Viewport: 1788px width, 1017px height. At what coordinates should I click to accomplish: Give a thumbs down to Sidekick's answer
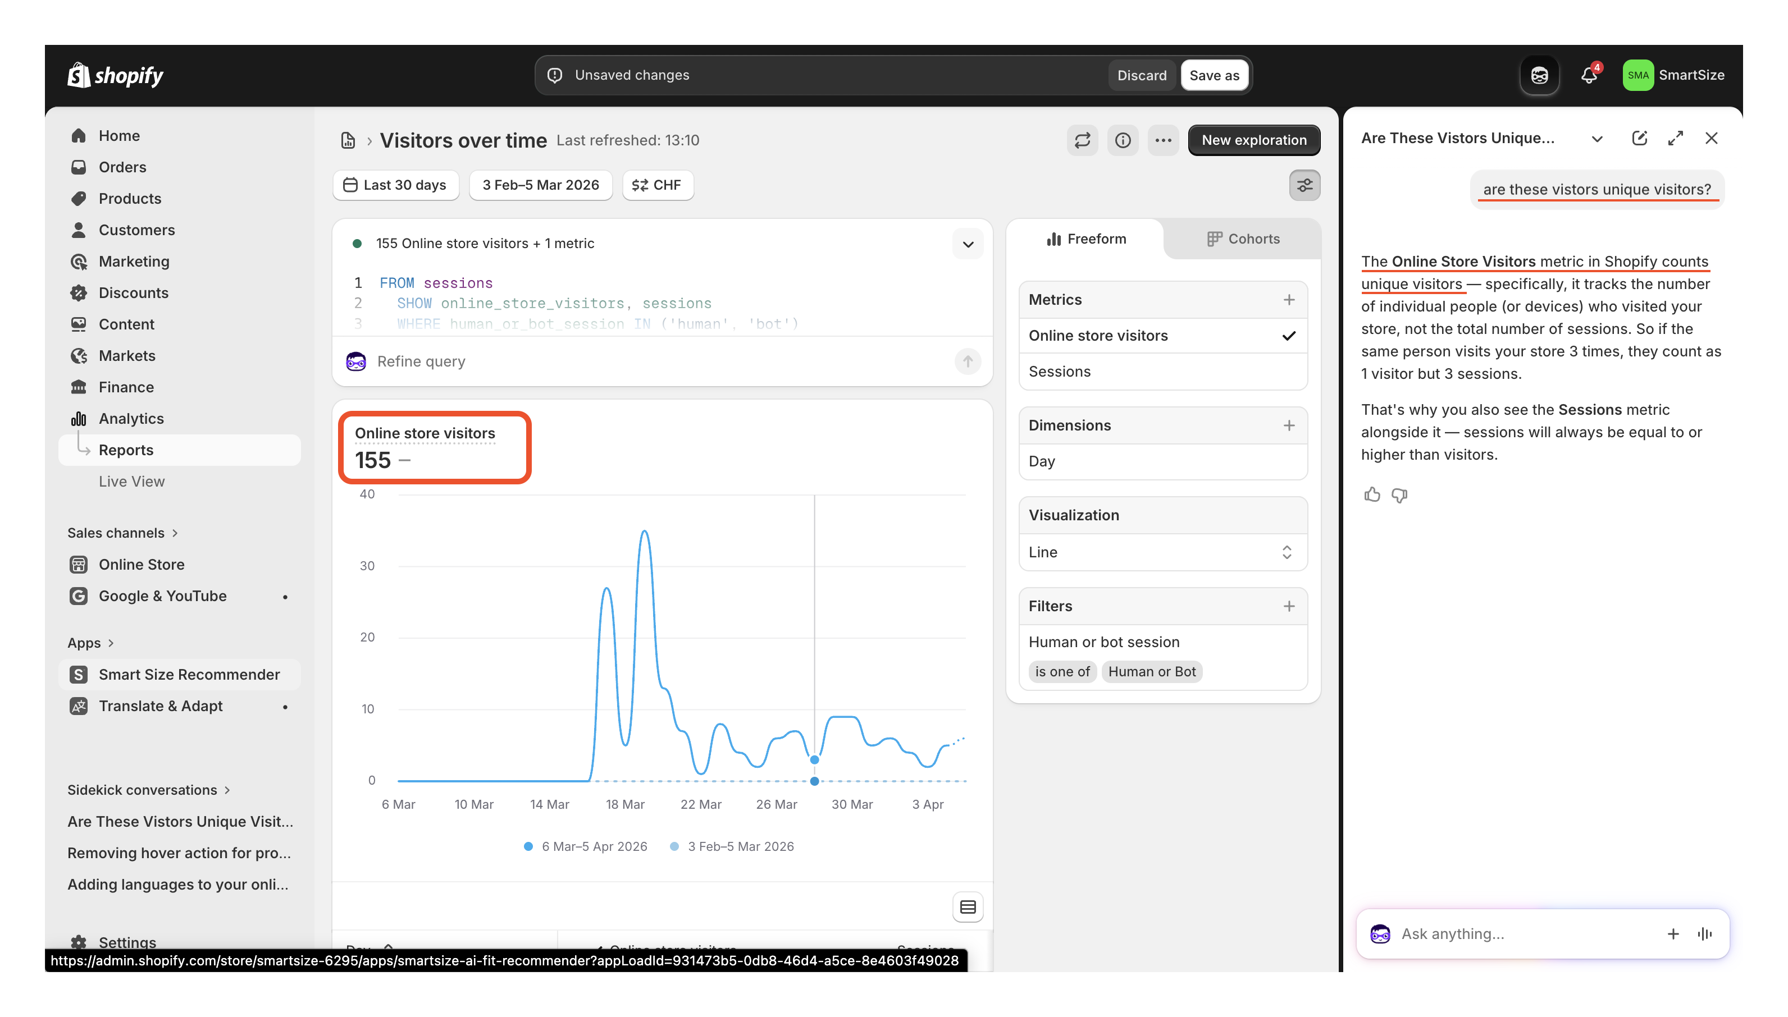click(1399, 495)
